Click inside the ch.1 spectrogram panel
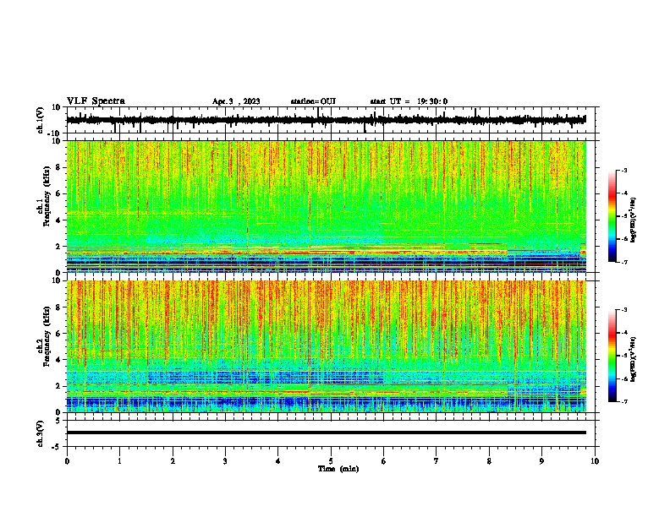This screenshot has width=670, height=517. tap(326, 206)
